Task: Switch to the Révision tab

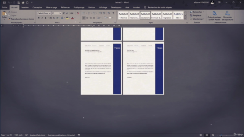Action: point(91,8)
